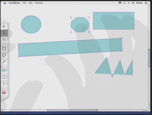
Task: Click the ellipse's top-left selection handle
Action: 71,17
